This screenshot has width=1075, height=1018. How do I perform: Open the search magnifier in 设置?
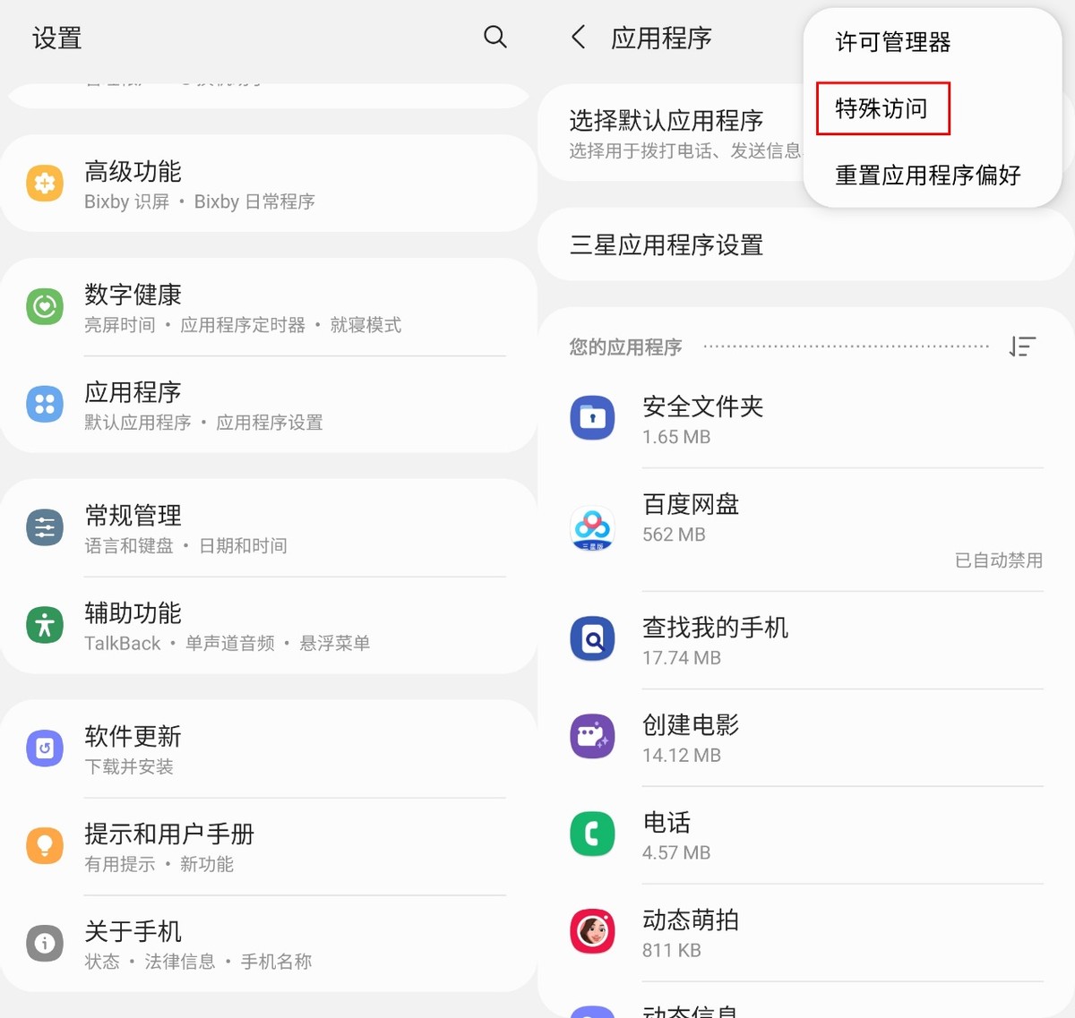495,38
